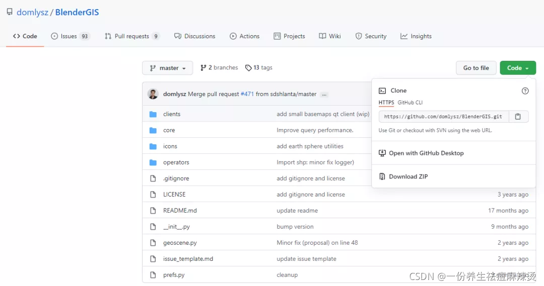544x286 pixels.
Task: View the 13 tags link
Action: [259, 67]
